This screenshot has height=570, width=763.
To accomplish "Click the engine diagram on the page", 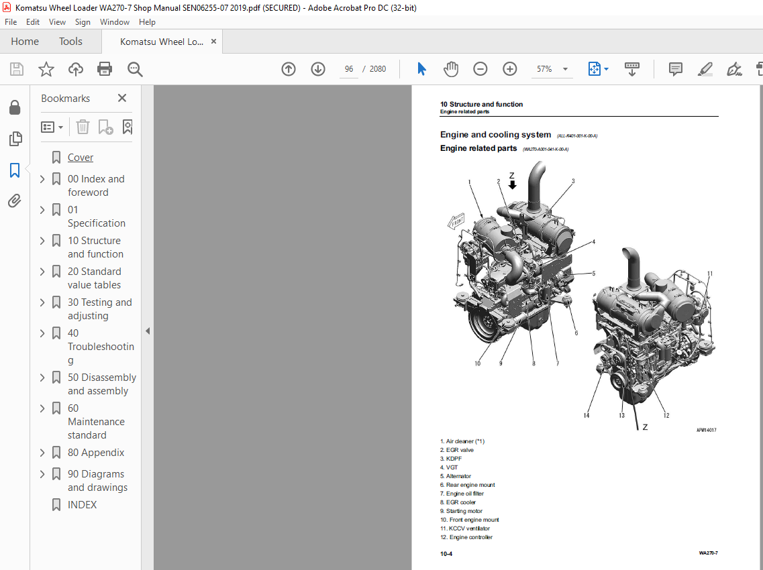I will pyautogui.click(x=582, y=296).
